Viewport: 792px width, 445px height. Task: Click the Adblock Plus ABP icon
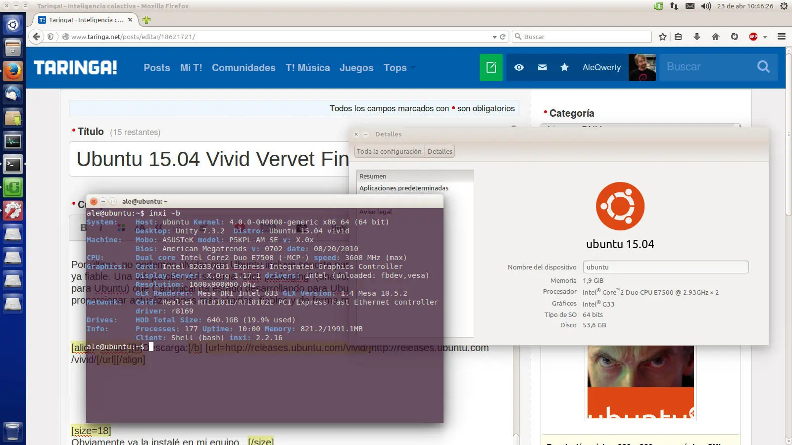(753, 37)
